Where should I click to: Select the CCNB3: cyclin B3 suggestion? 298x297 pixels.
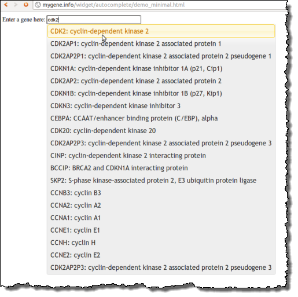[161, 193]
